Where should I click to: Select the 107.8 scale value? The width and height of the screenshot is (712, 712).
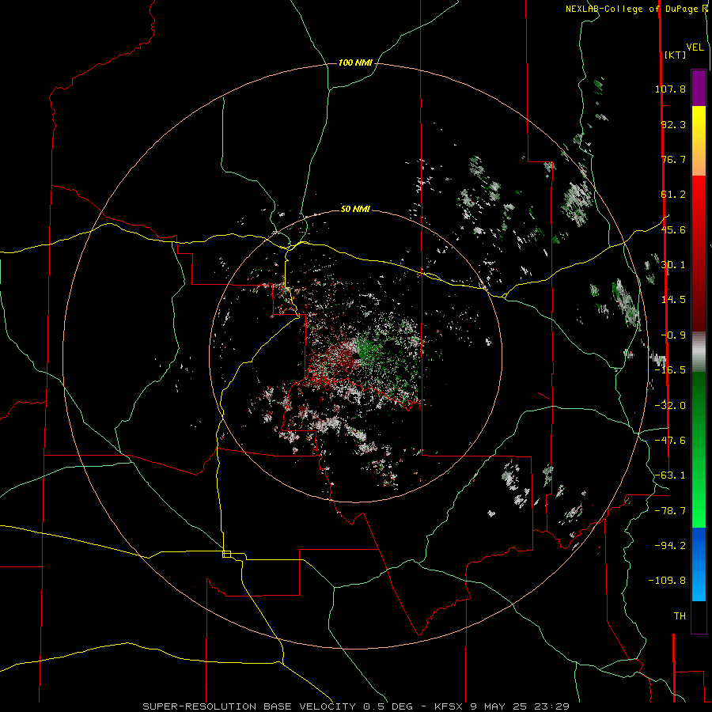pos(670,89)
